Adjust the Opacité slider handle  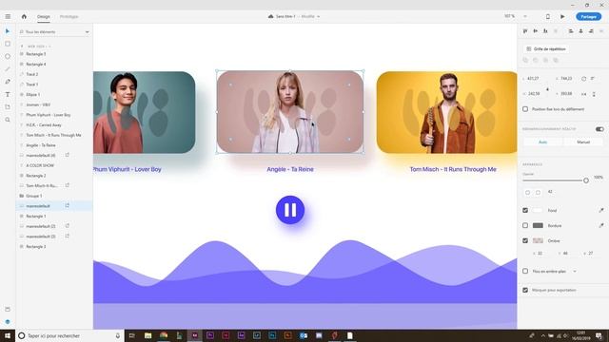pos(586,180)
